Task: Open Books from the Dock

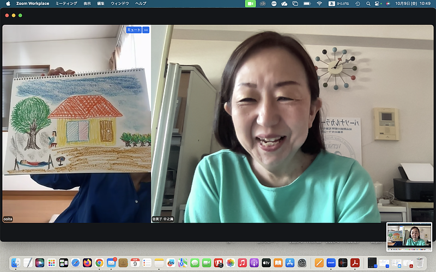Action: 278,263
